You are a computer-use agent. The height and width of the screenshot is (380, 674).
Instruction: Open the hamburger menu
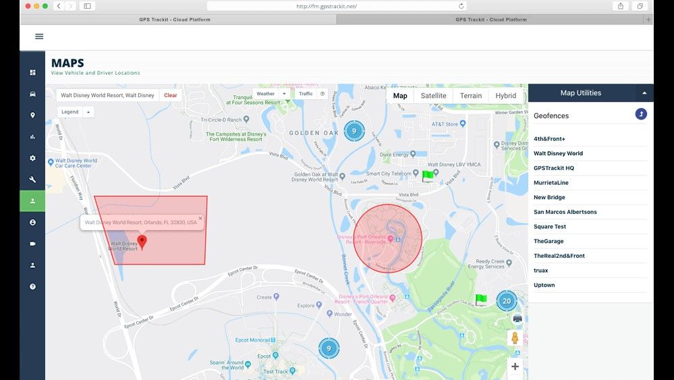39,36
